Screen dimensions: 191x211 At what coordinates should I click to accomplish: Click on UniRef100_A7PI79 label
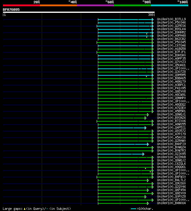click(x=171, y=134)
